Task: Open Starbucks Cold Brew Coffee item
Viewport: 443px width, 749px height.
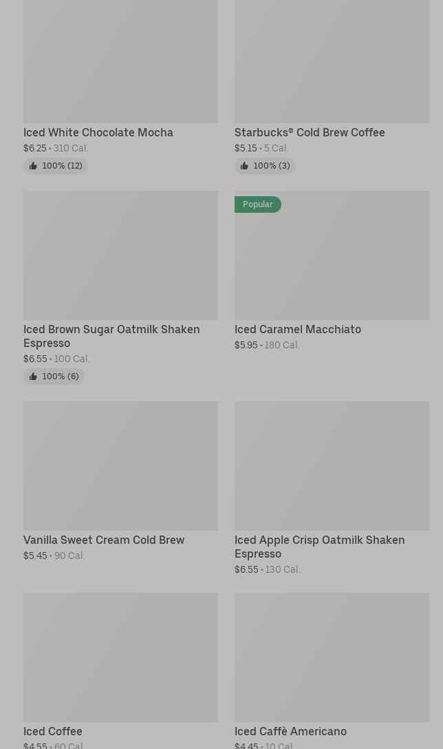Action: tap(310, 132)
